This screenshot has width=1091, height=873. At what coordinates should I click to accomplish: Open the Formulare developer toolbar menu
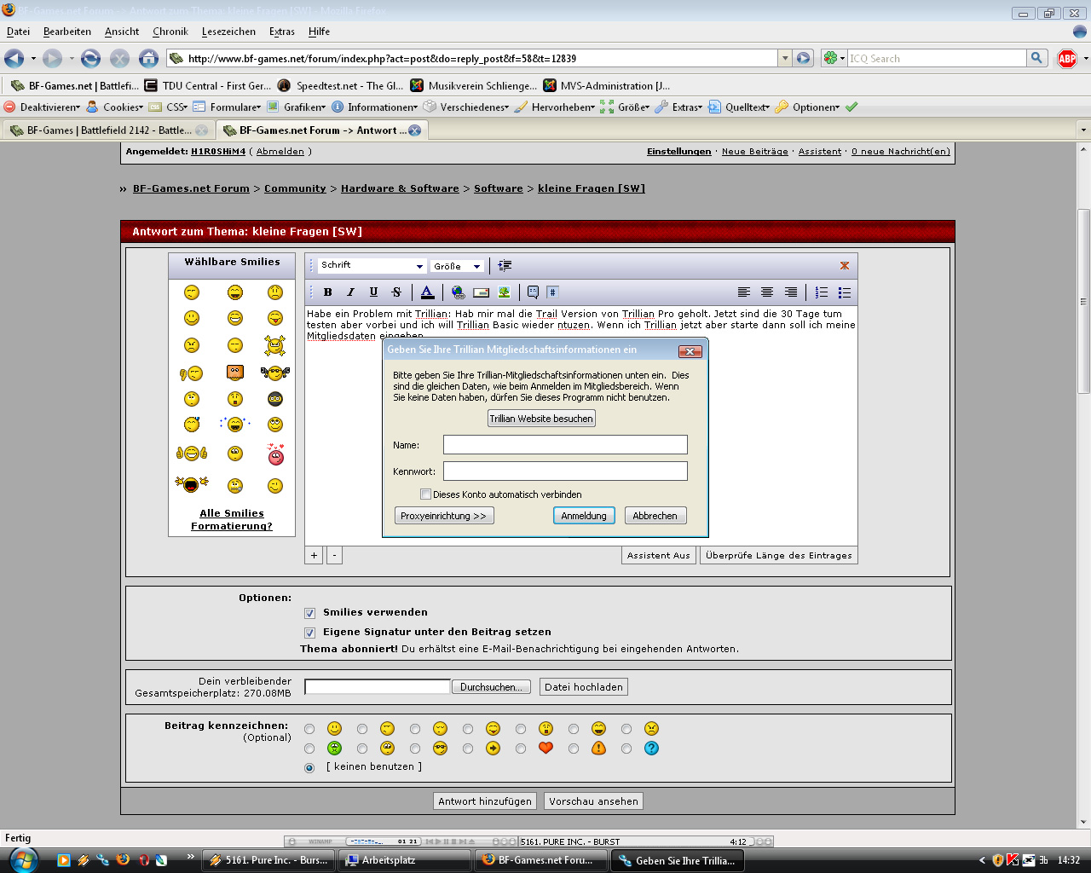pos(228,107)
